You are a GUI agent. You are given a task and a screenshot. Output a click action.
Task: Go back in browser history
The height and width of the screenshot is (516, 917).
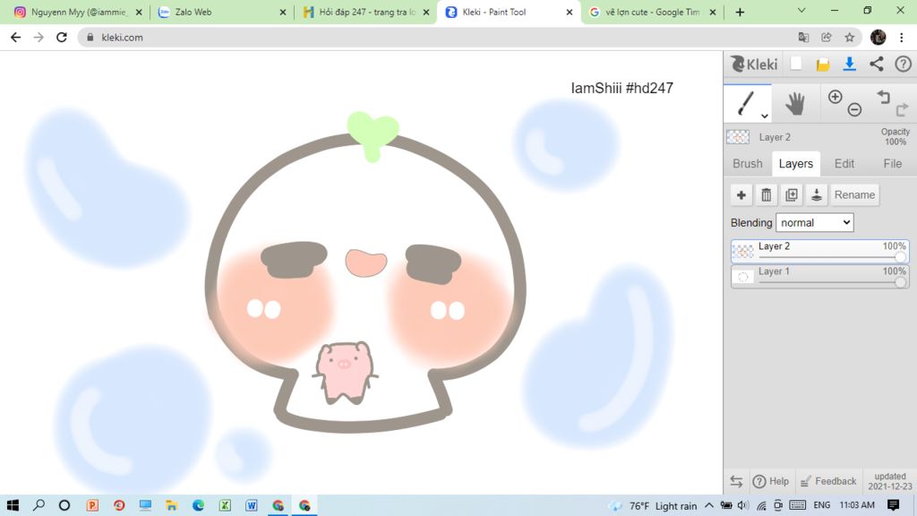click(16, 37)
